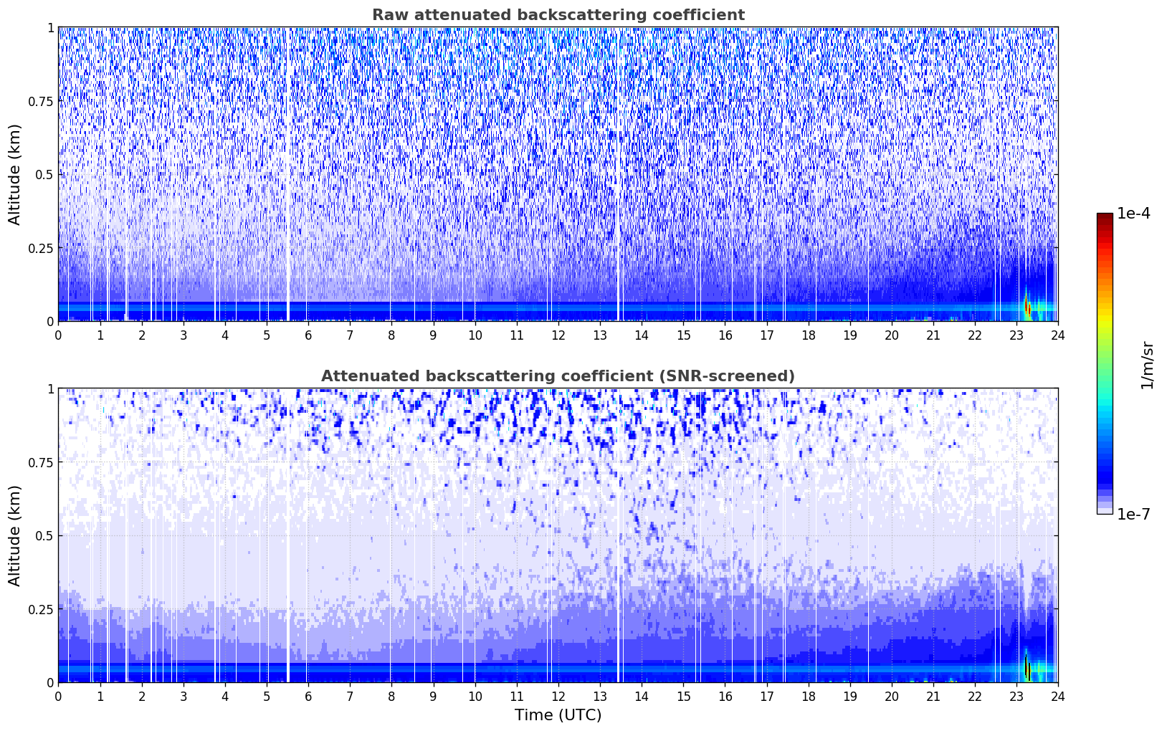Click the 'Raw attenuated backscattering coefficient' title

click(x=558, y=15)
